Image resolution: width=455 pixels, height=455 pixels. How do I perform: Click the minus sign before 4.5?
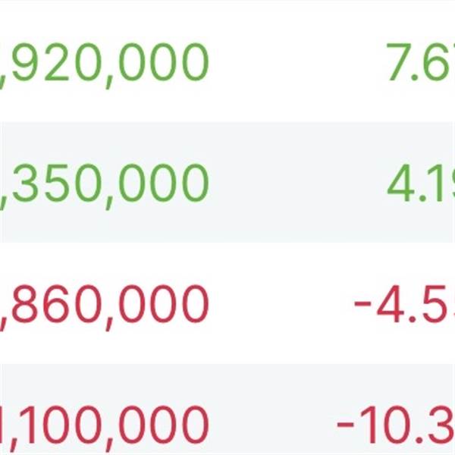[362, 304]
